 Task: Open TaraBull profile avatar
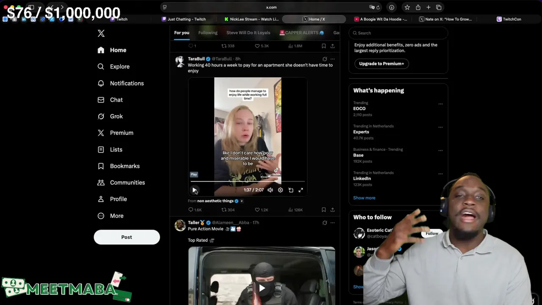pyautogui.click(x=180, y=62)
